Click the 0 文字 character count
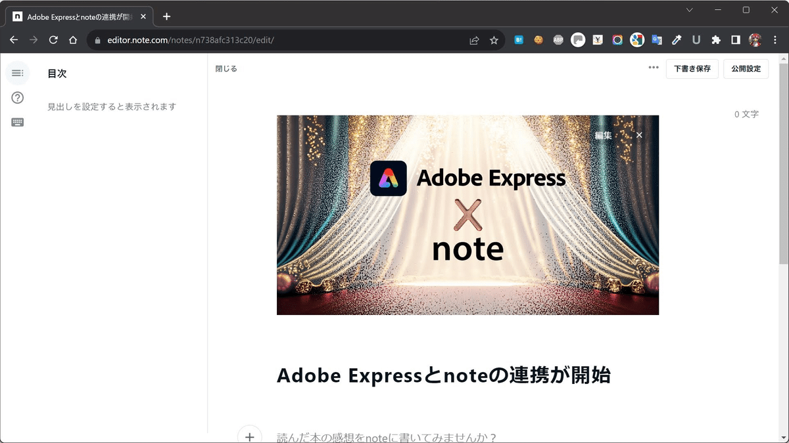 pos(746,114)
